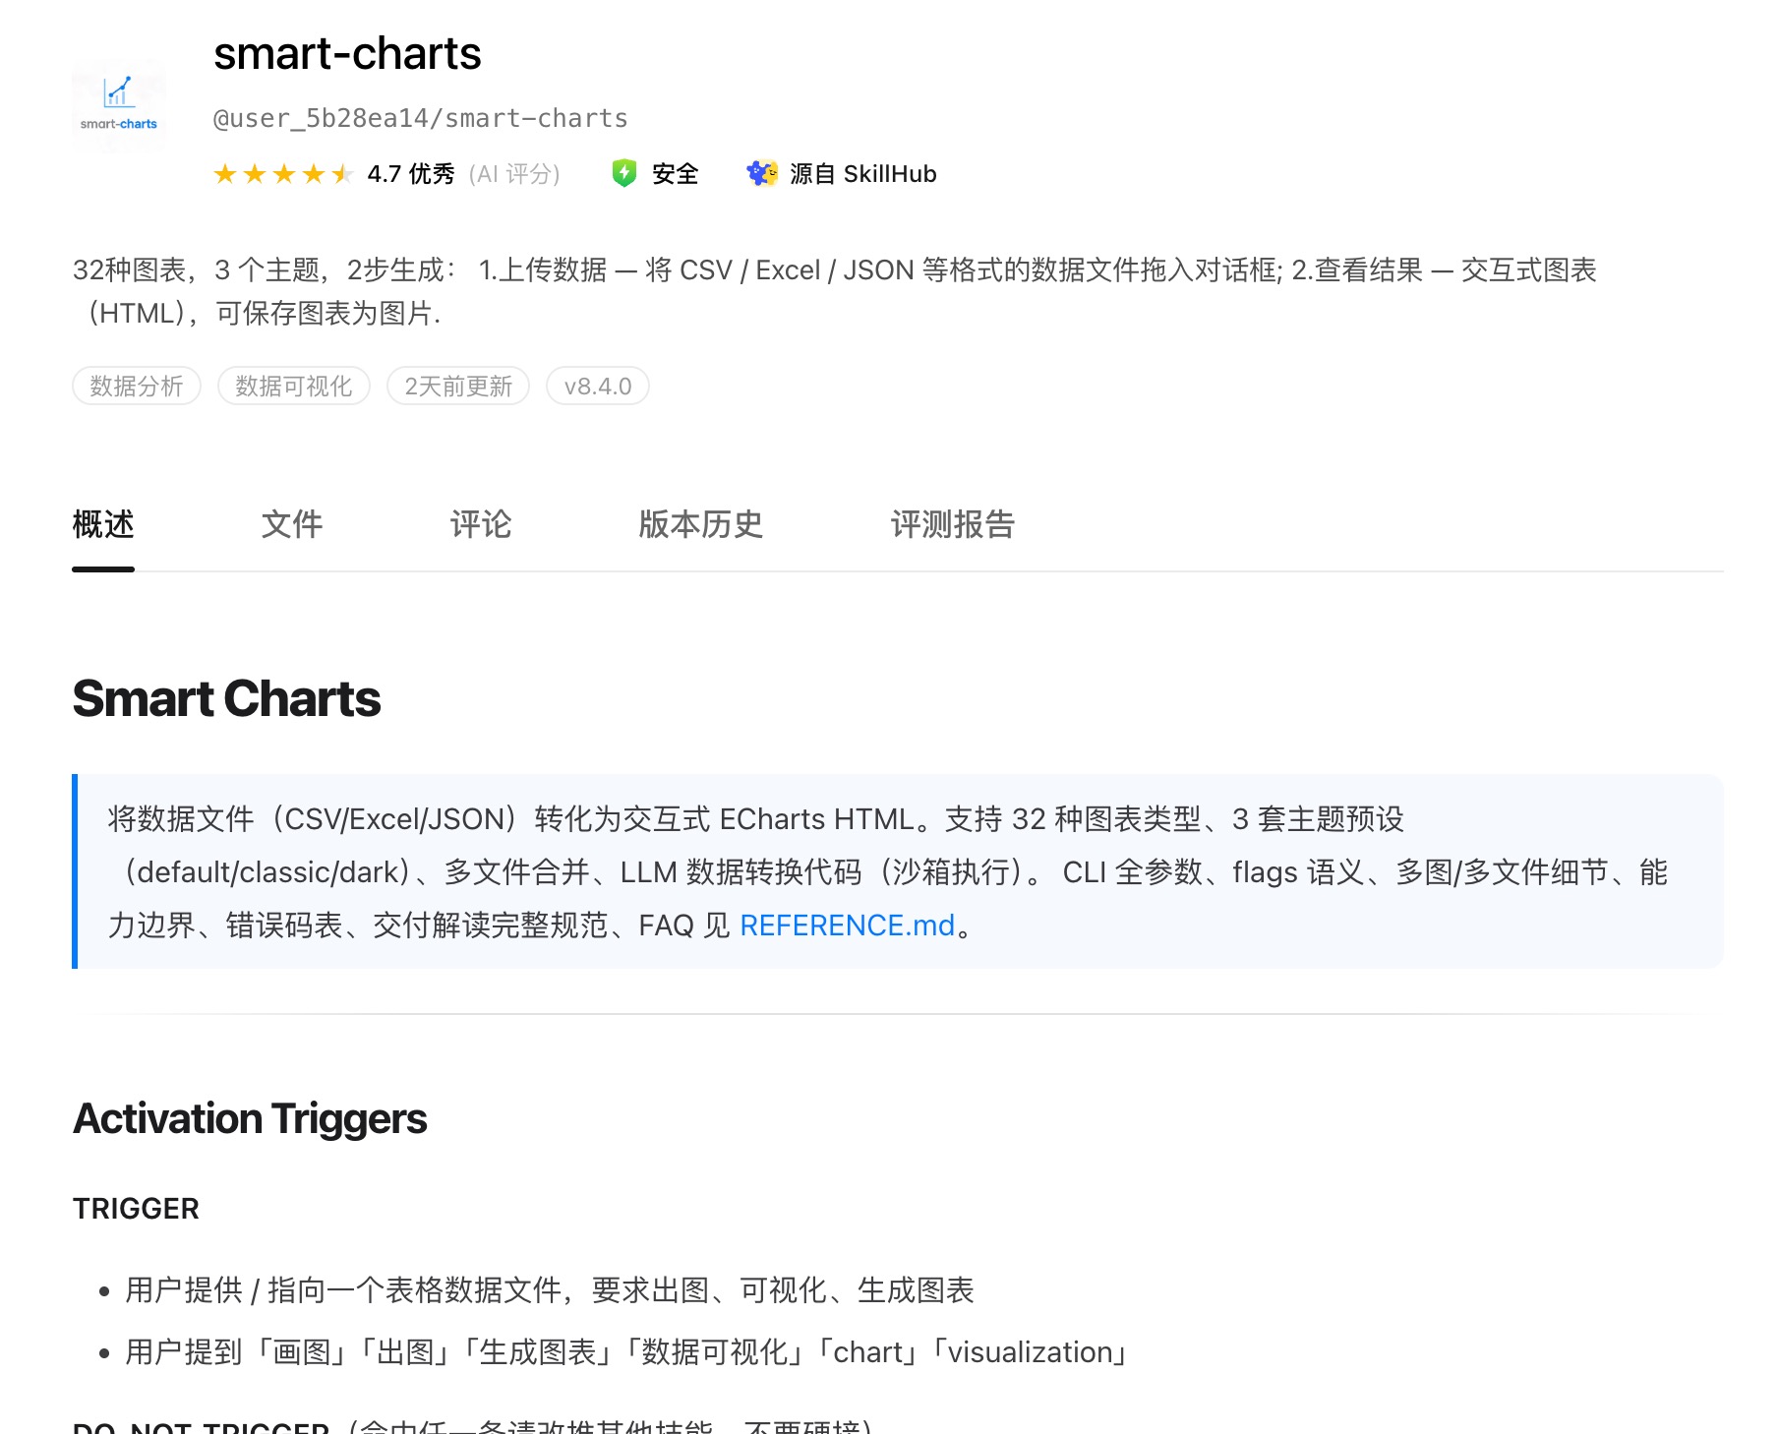Click the green security shield icon
The height and width of the screenshot is (1434, 1778).
click(x=624, y=174)
